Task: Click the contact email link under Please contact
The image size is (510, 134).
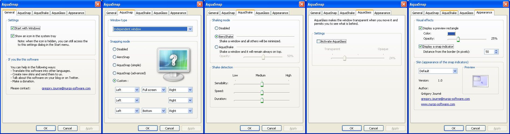Action: 66,88
